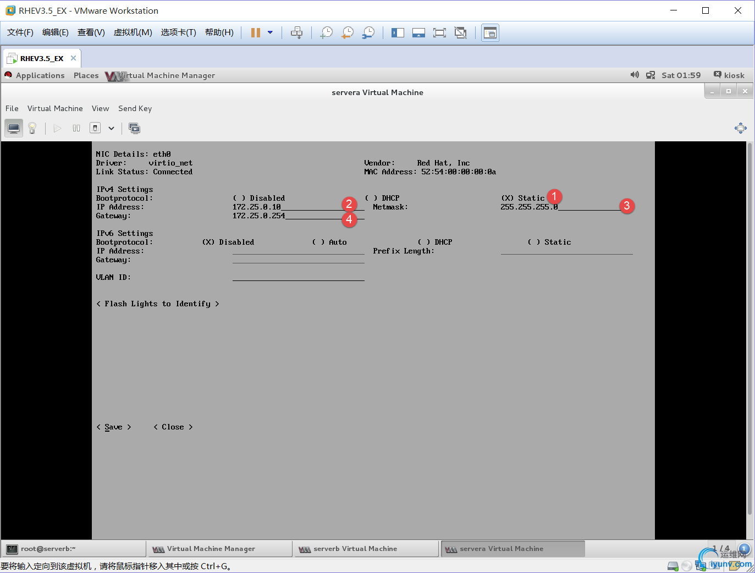Toggle the thumbnail bar view icon
The image size is (755, 573).
click(x=418, y=32)
